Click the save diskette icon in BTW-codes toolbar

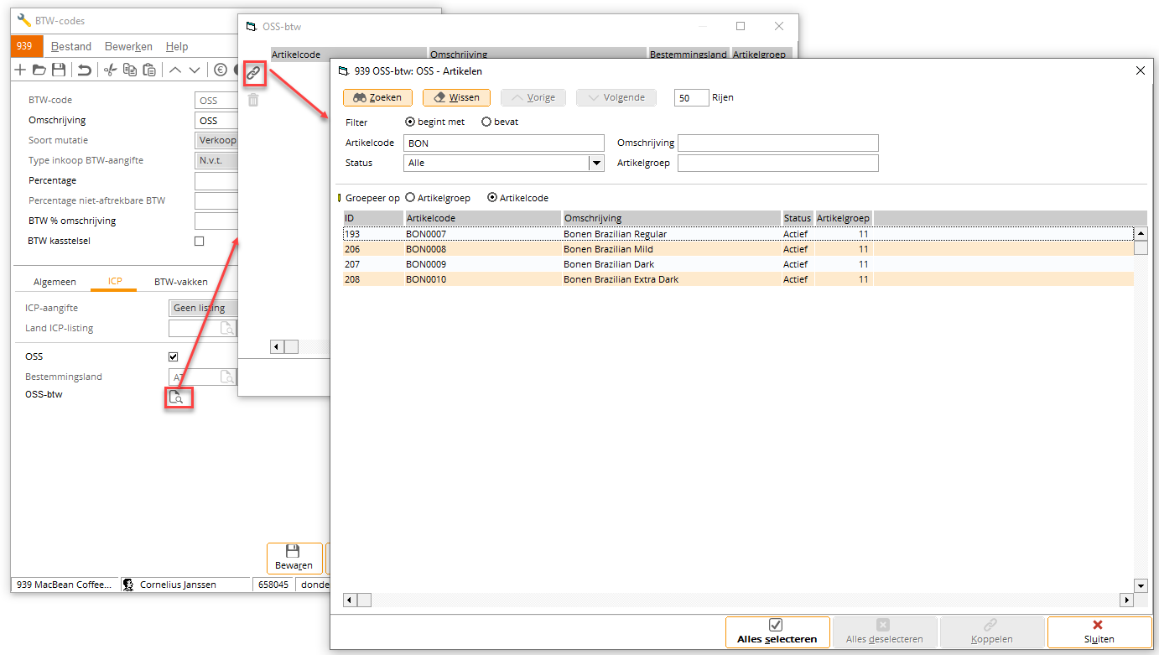(59, 70)
